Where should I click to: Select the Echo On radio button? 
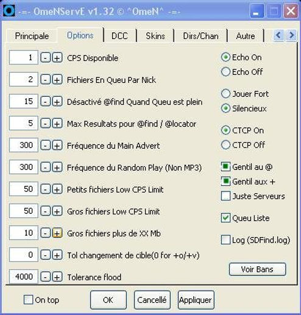coord(225,57)
